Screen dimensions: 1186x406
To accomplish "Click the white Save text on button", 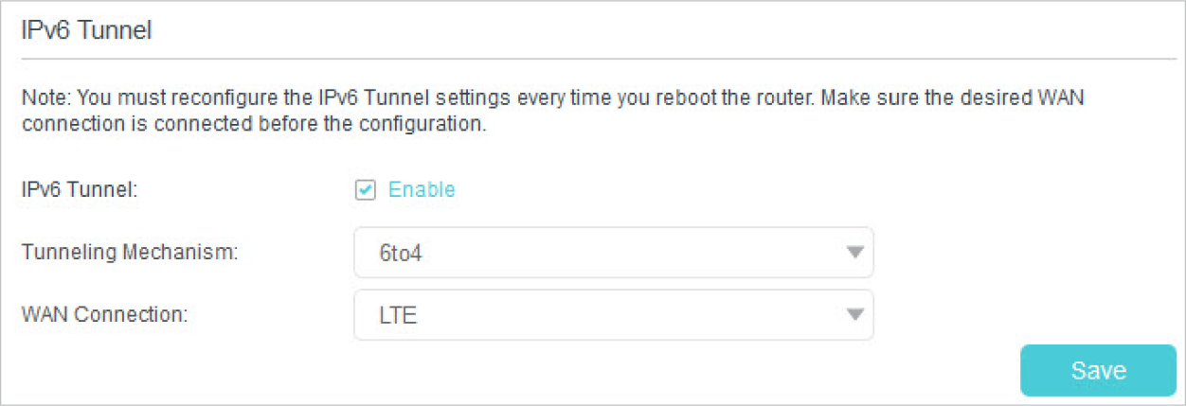I will (x=1098, y=370).
